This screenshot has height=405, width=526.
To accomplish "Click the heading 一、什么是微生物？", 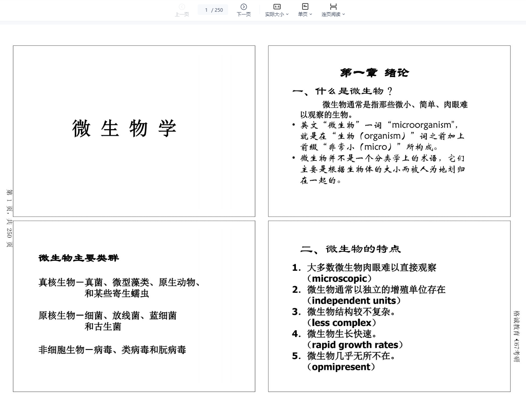I will (x=342, y=91).
